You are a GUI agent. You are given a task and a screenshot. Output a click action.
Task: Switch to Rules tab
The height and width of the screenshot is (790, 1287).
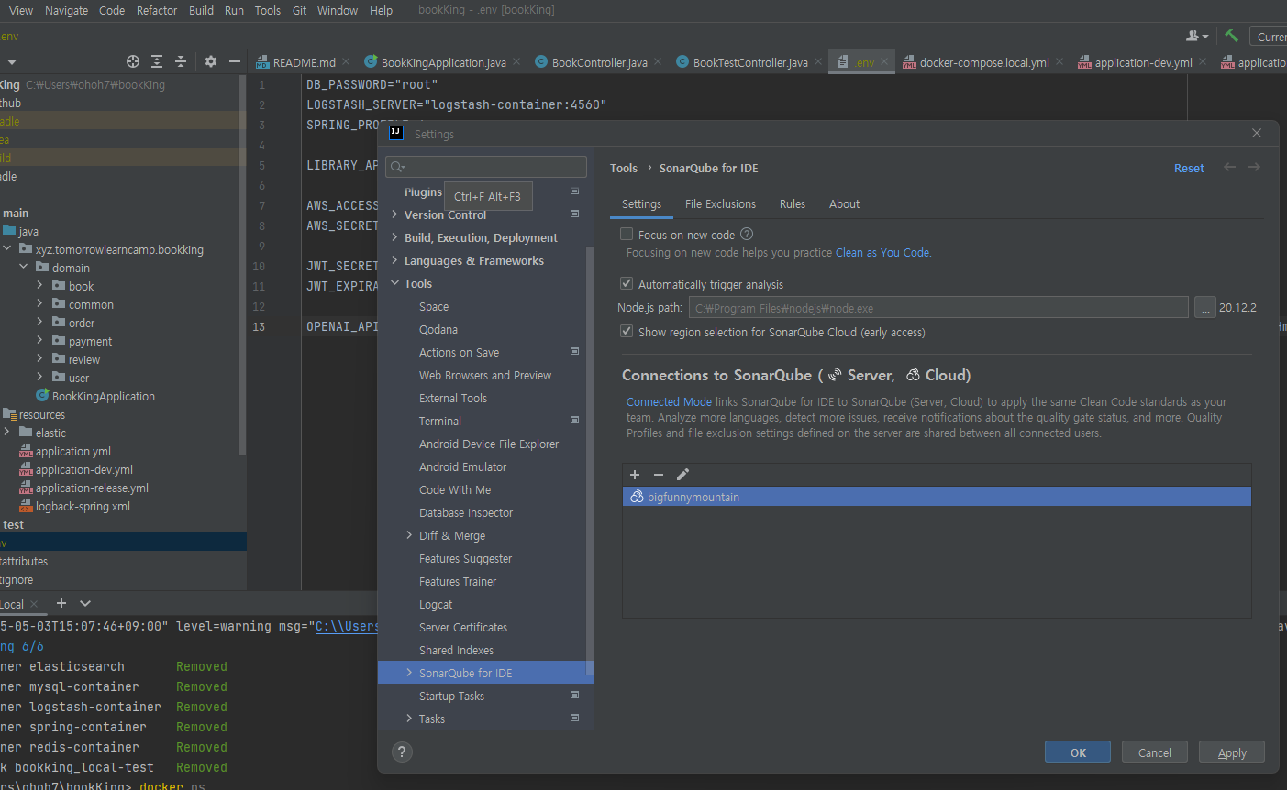coord(793,204)
